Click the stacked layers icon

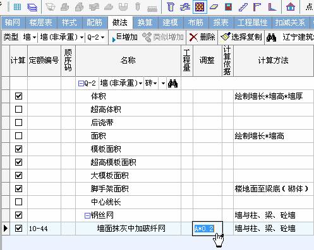[x=32, y=7]
